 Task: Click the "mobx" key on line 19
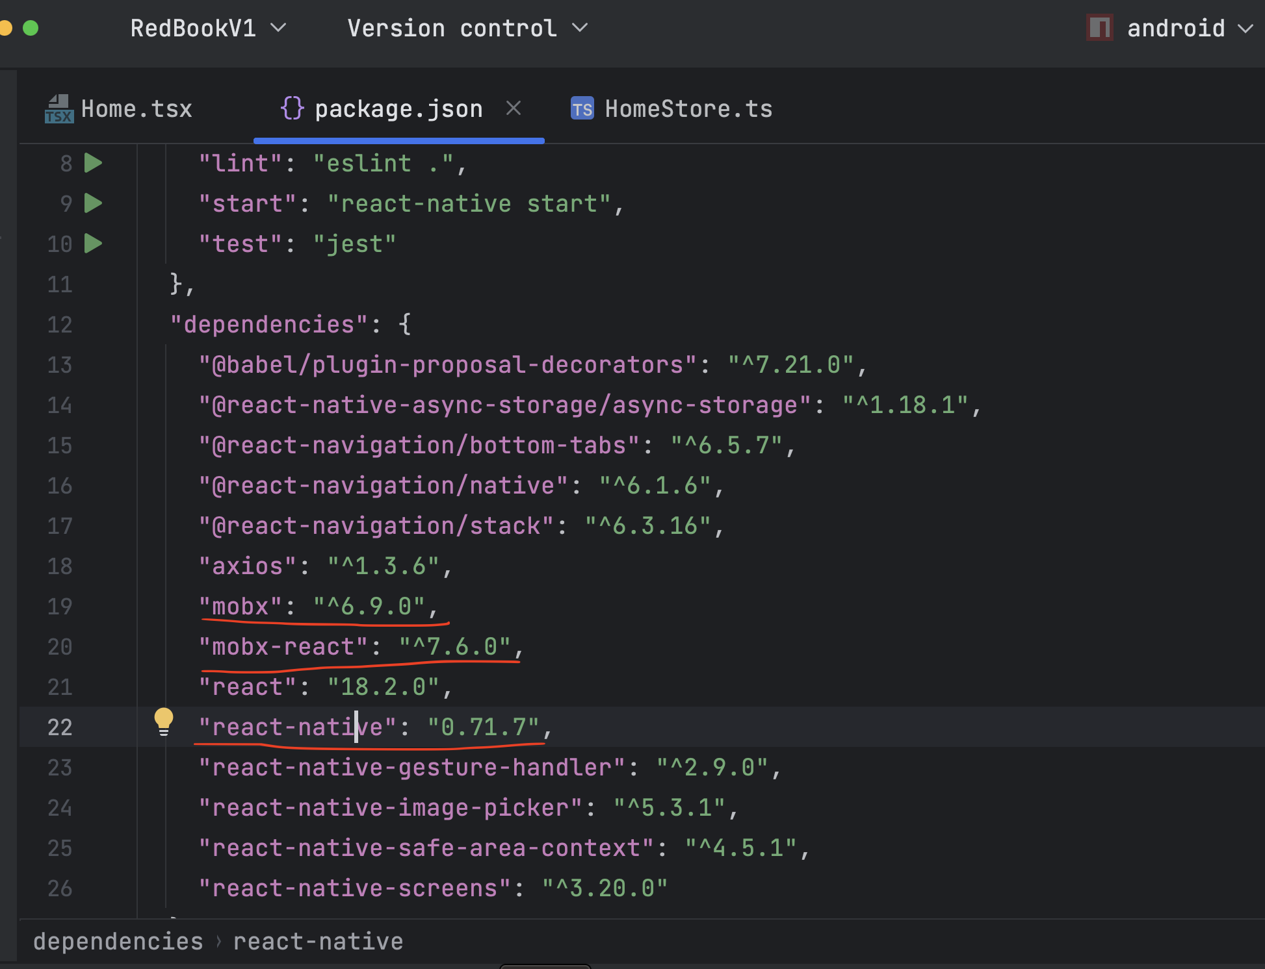point(241,606)
